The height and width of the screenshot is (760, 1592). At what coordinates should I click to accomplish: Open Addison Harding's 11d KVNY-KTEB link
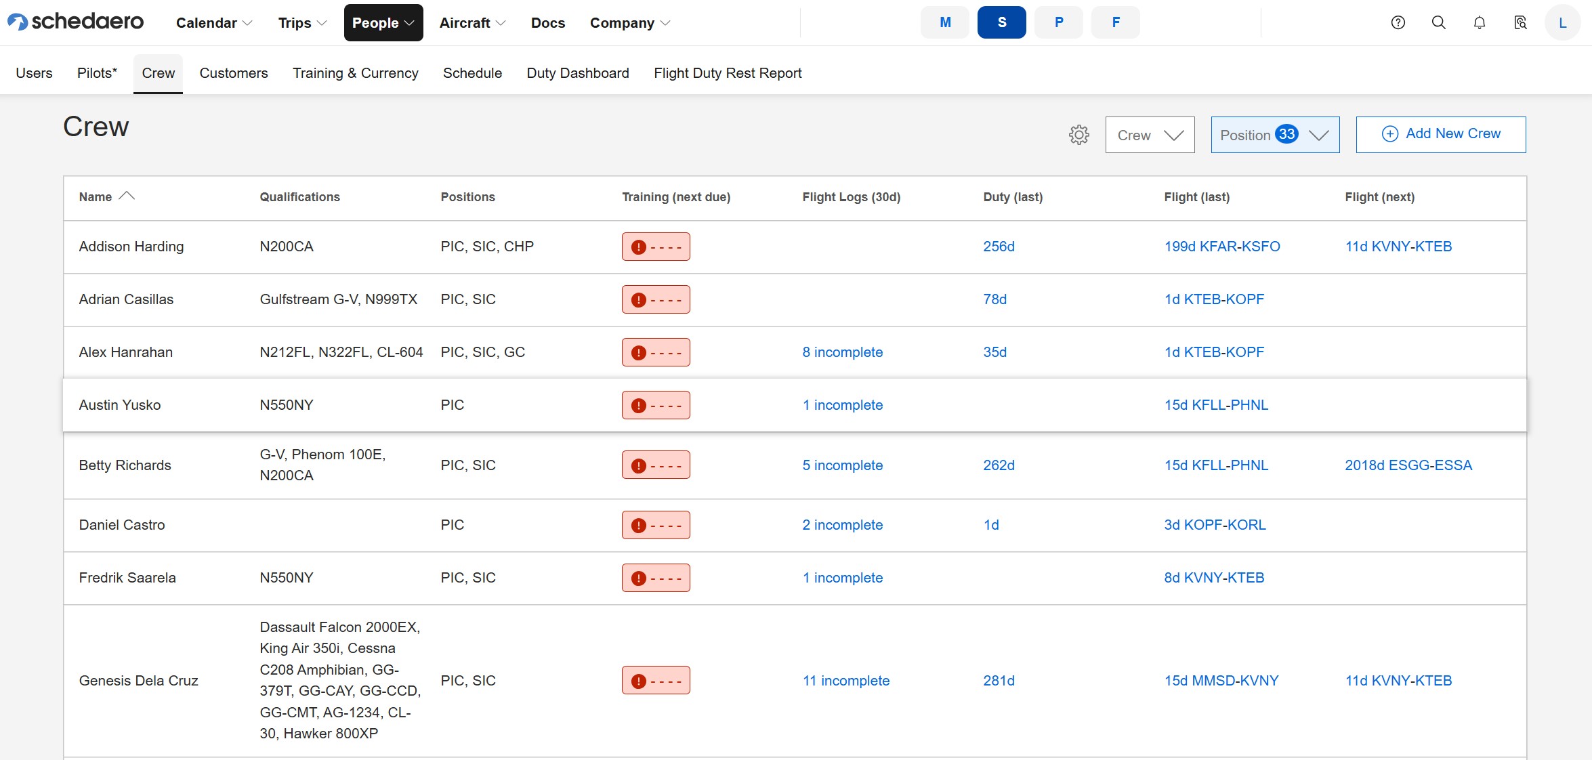[x=1398, y=247]
